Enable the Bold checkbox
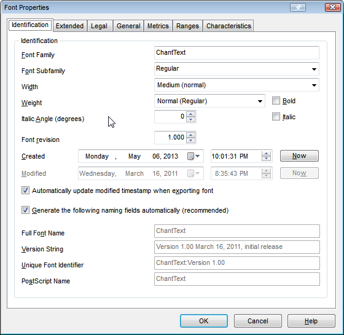 click(276, 101)
